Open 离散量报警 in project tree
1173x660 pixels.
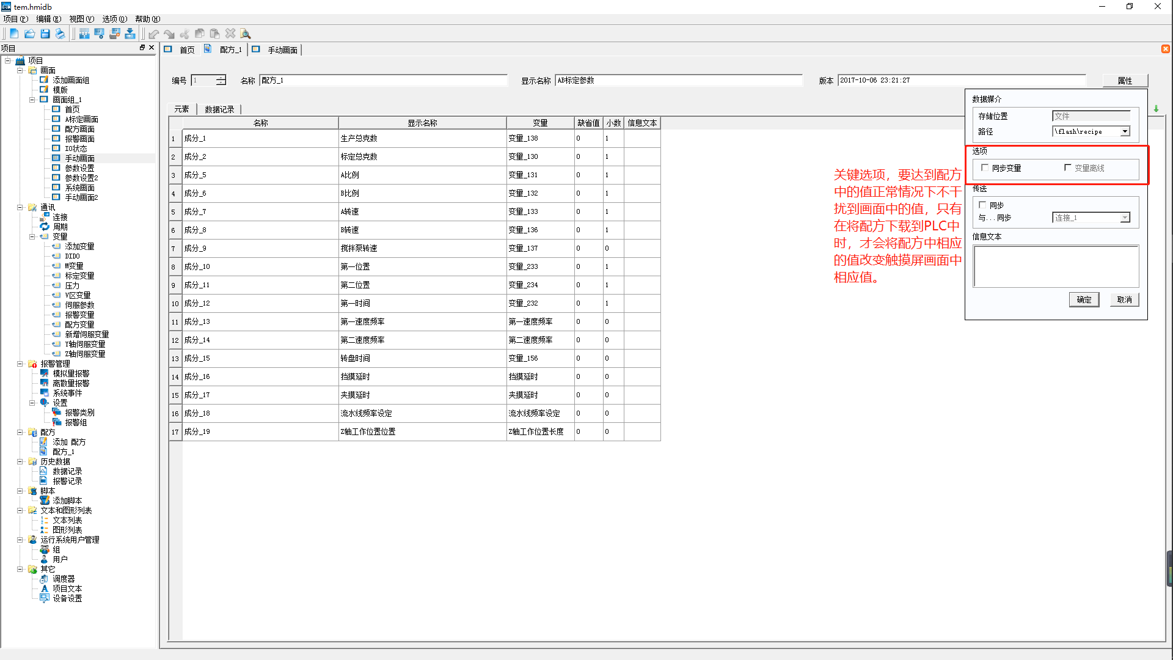pyautogui.click(x=71, y=383)
